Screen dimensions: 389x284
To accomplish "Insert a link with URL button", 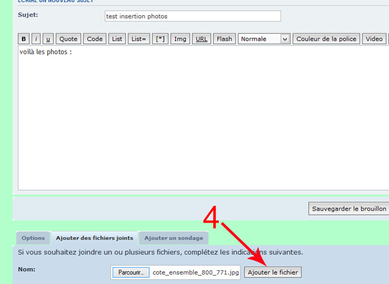I will 201,39.
